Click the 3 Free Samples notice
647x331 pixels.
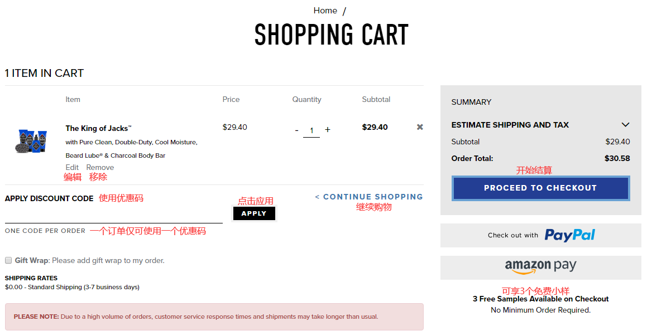(540, 299)
